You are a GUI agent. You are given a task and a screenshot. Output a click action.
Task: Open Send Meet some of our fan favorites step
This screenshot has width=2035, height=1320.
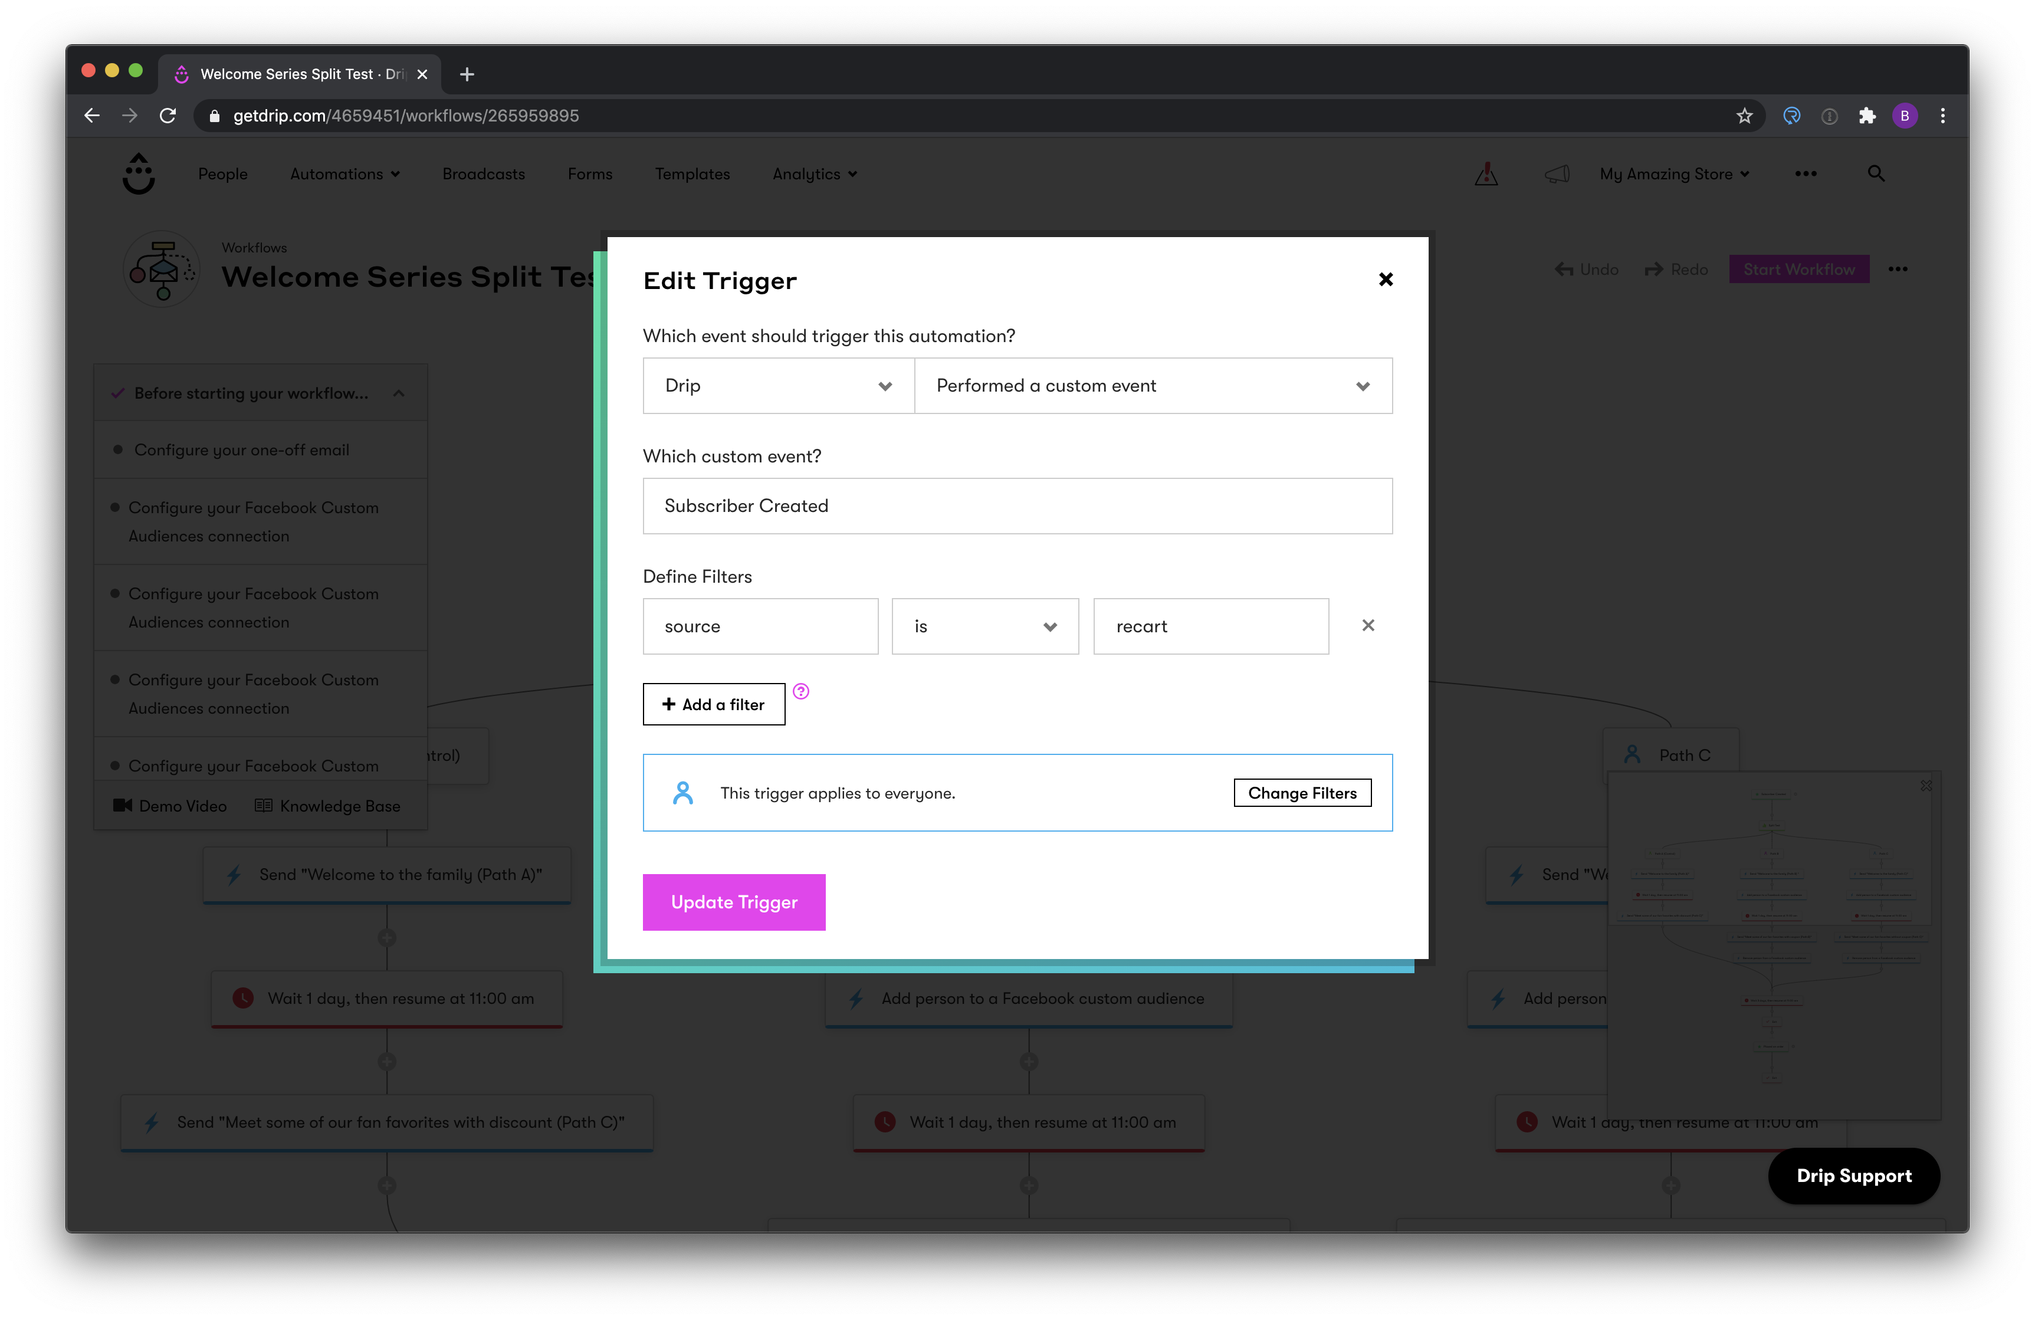click(386, 1122)
